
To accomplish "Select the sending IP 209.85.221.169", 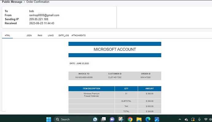I will pyautogui.click(x=39, y=19).
